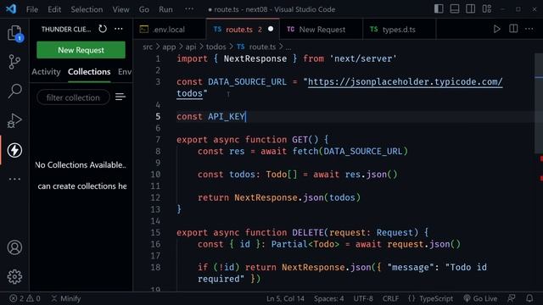Expand the api breadcrumb

(x=190, y=47)
